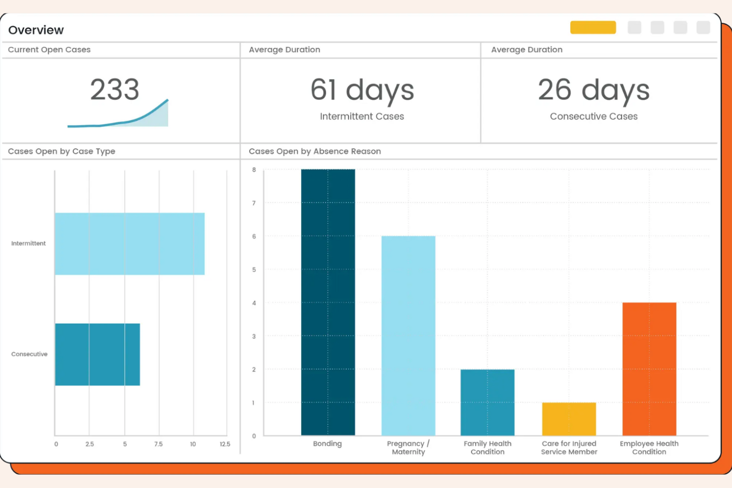Click the first gray toolbar icon

coord(635,27)
